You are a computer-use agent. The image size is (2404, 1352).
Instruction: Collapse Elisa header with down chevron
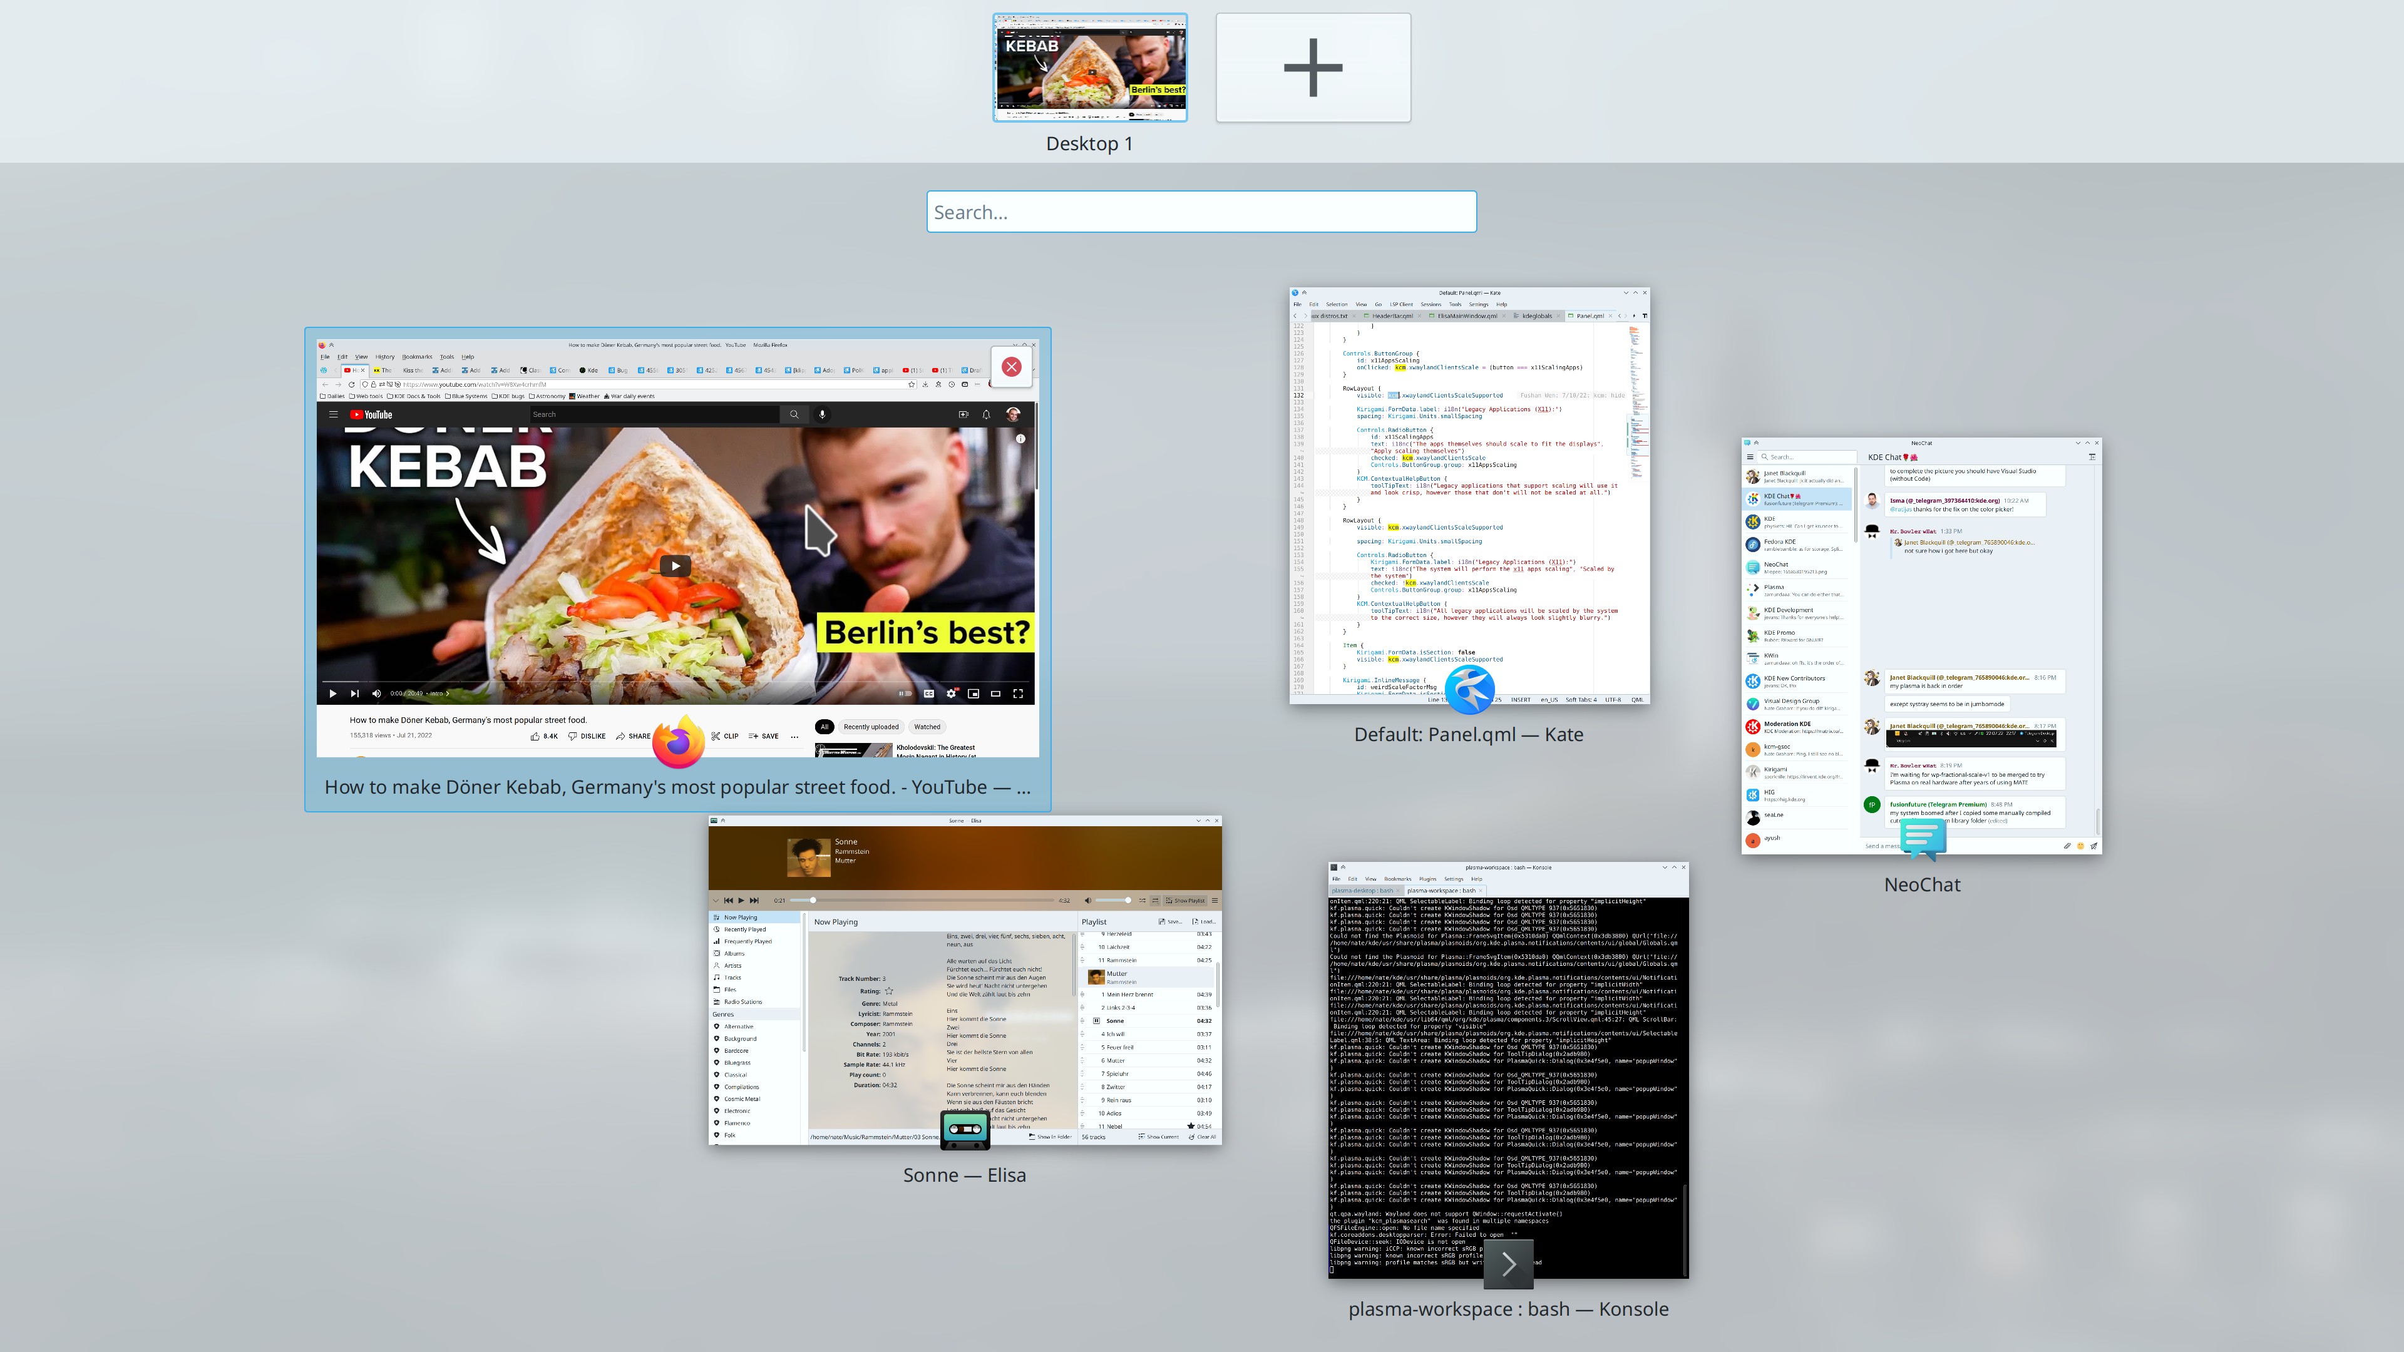pos(716,901)
